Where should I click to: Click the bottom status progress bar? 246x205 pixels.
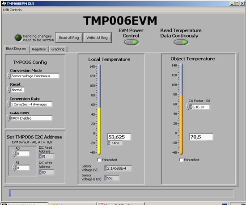121,193
